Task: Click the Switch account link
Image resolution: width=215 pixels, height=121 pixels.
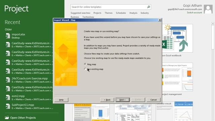Action: (x=194, y=12)
